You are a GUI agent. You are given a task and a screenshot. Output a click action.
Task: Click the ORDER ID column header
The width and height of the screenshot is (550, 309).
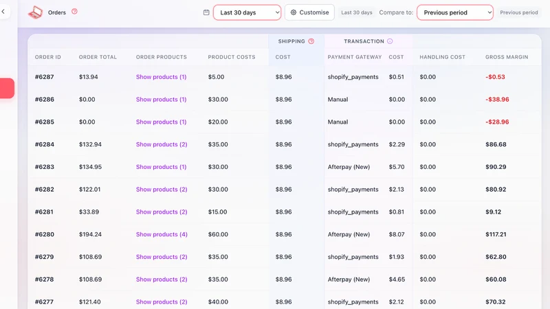(x=48, y=57)
